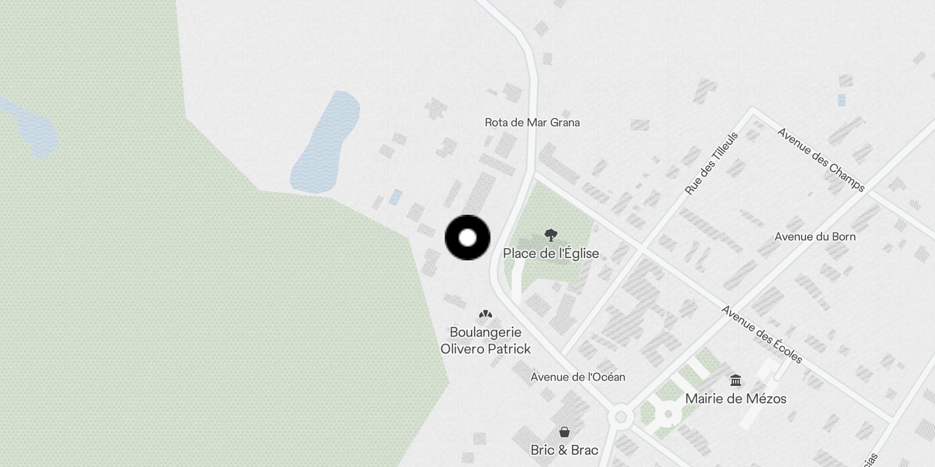
Task: Open the Boulangerie Olivero Patrick label
Action: pyautogui.click(x=486, y=340)
